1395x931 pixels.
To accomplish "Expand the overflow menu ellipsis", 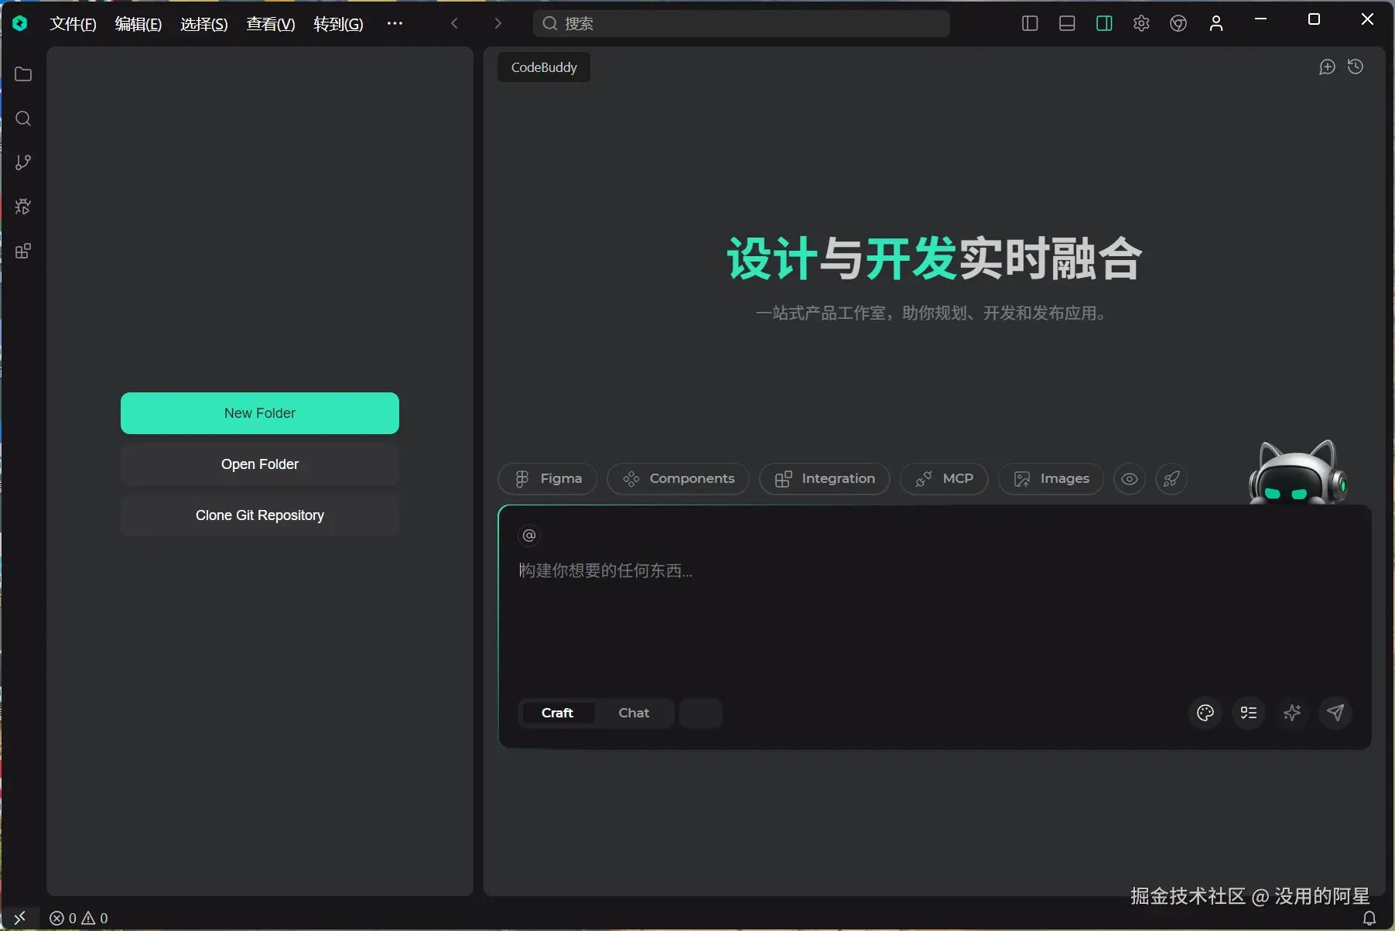I will click(x=395, y=23).
